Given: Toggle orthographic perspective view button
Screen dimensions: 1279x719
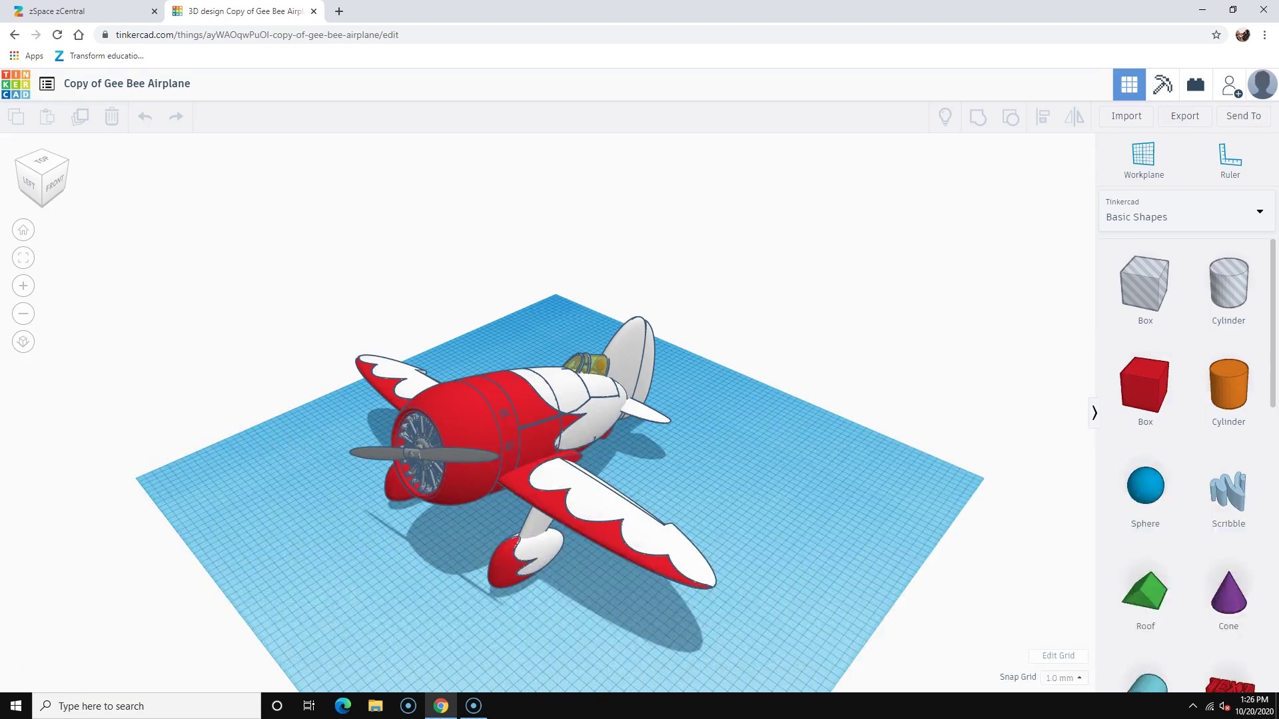Looking at the screenshot, I should coord(23,342).
